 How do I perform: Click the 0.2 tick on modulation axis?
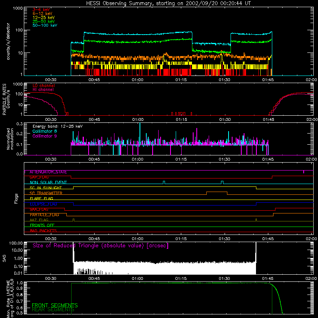(19, 134)
